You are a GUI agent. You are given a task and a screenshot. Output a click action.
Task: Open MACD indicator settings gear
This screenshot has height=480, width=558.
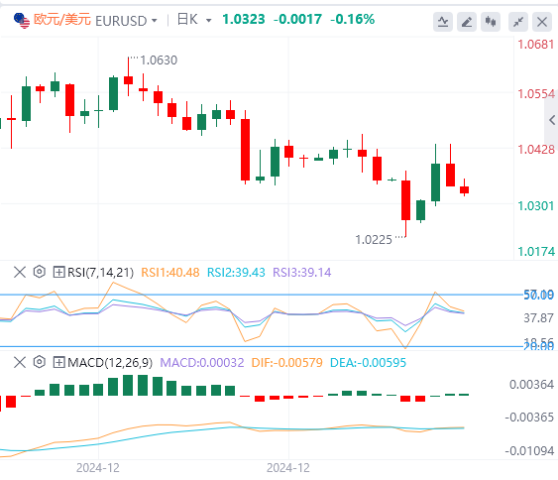pos(39,363)
